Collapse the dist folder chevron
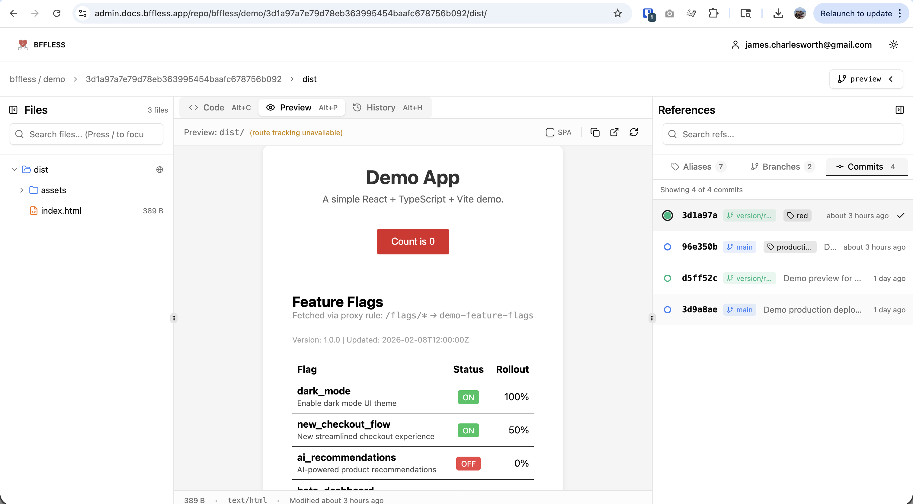913x504 pixels. 14,170
